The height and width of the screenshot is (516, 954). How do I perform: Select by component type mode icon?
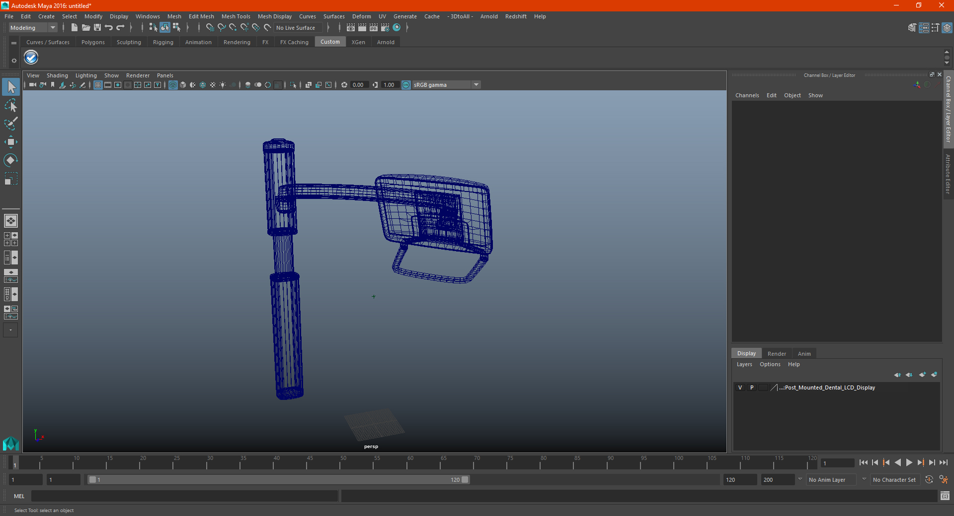pyautogui.click(x=176, y=28)
